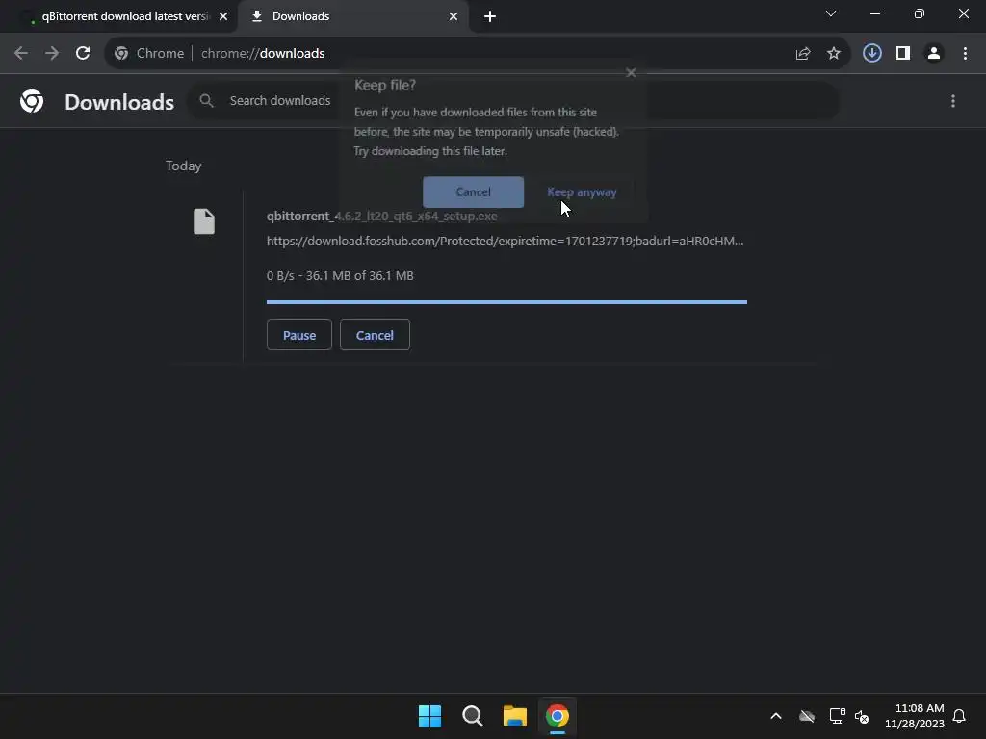986x739 pixels.
Task: Reload the downloads page
Action: pyautogui.click(x=83, y=54)
